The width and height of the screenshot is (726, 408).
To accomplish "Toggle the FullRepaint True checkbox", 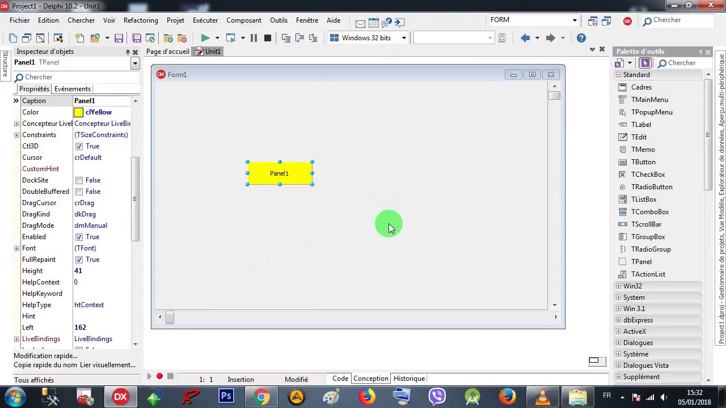I will (x=79, y=260).
